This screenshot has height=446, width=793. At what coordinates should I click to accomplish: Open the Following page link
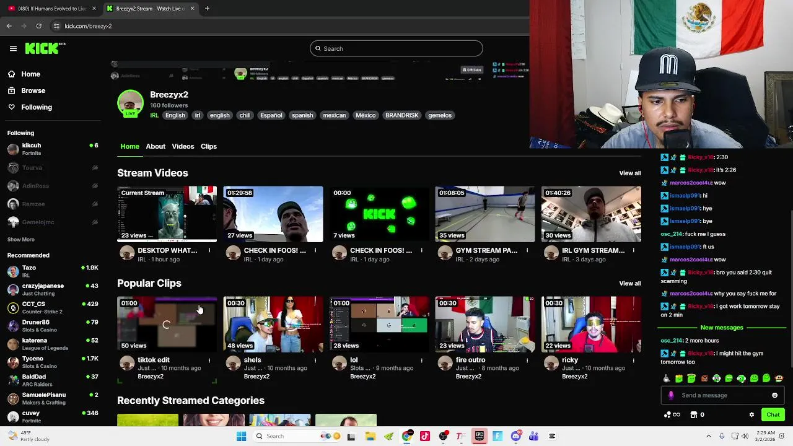(37, 107)
